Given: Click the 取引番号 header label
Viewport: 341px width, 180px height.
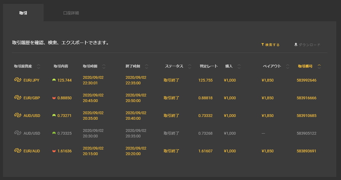Looking at the screenshot, I should coord(305,66).
